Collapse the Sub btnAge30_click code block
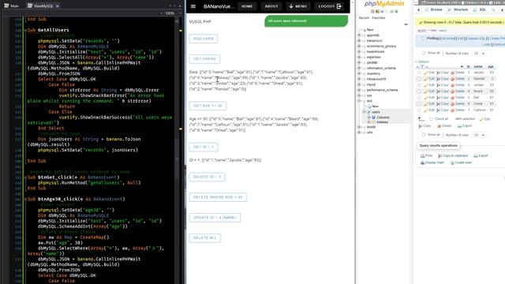 click(25, 200)
